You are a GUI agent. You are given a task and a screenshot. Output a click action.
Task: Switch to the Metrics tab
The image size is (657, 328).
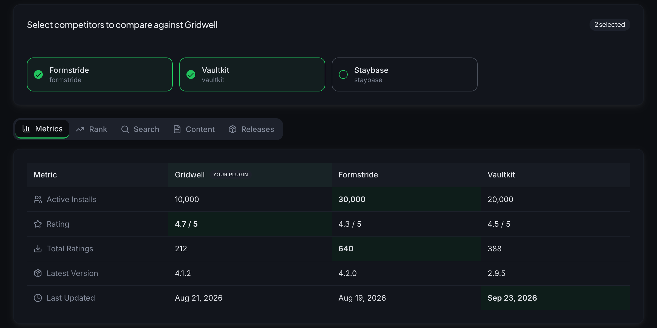click(42, 129)
